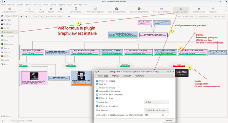
Task: Click the Fermer button
Action: [169, 121]
